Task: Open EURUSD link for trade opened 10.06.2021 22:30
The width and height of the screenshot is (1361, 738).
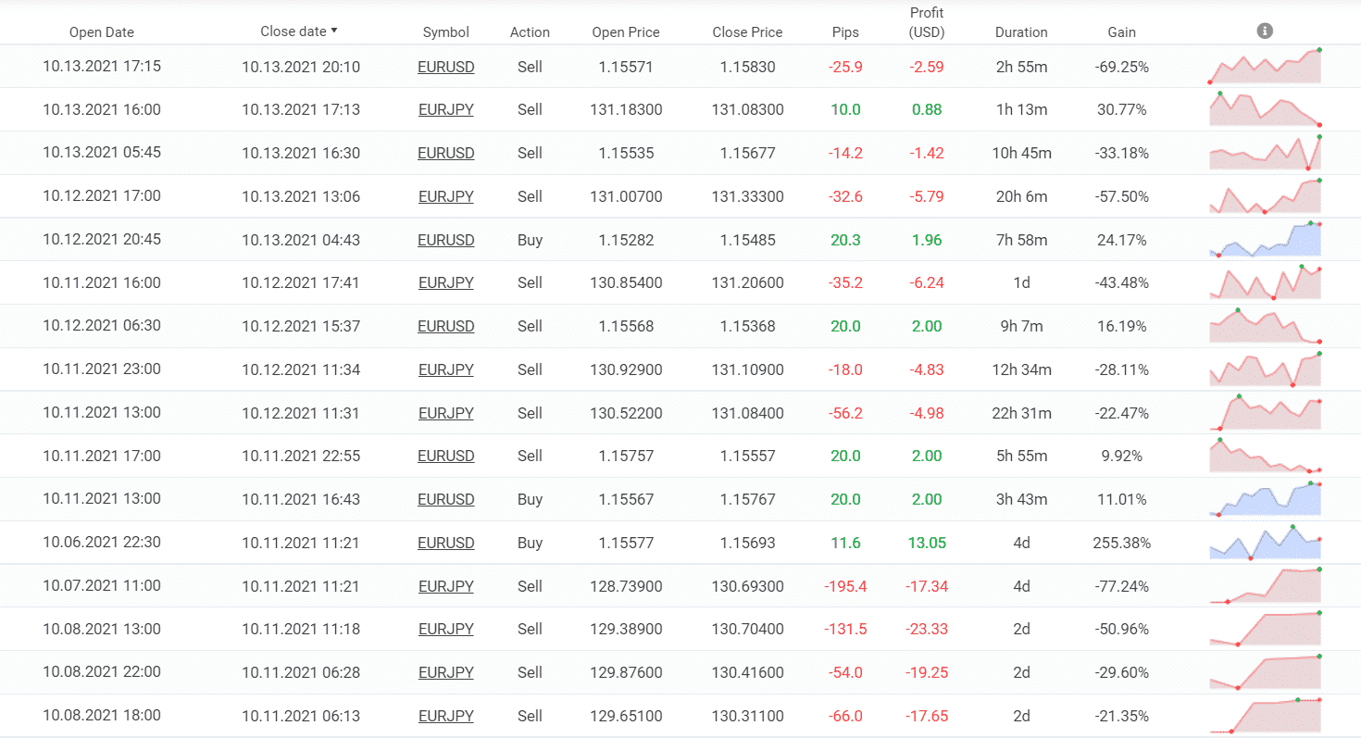Action: click(446, 543)
